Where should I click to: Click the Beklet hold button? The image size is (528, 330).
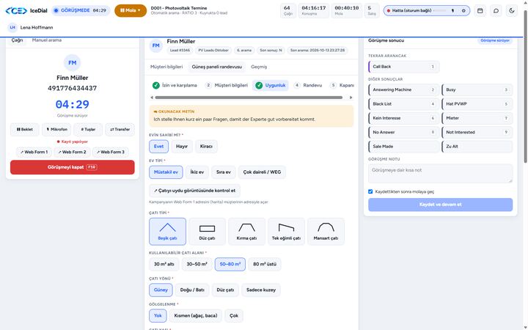[25, 129]
